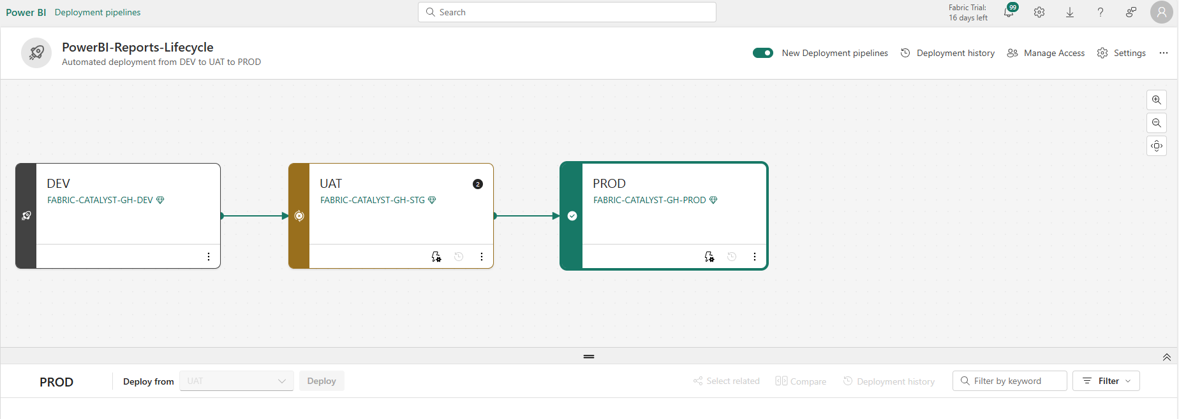This screenshot has height=419, width=1179.
Task: Expand the Filter dropdown
Action: pos(1106,381)
